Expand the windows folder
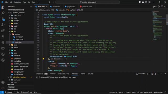This screenshot has height=94, width=168. [x=10, y=56]
